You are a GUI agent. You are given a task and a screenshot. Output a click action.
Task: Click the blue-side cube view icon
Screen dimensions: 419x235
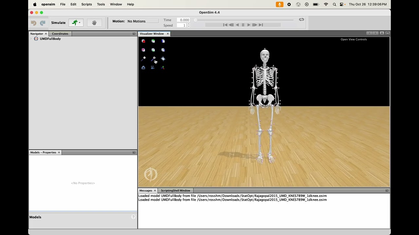[163, 41]
